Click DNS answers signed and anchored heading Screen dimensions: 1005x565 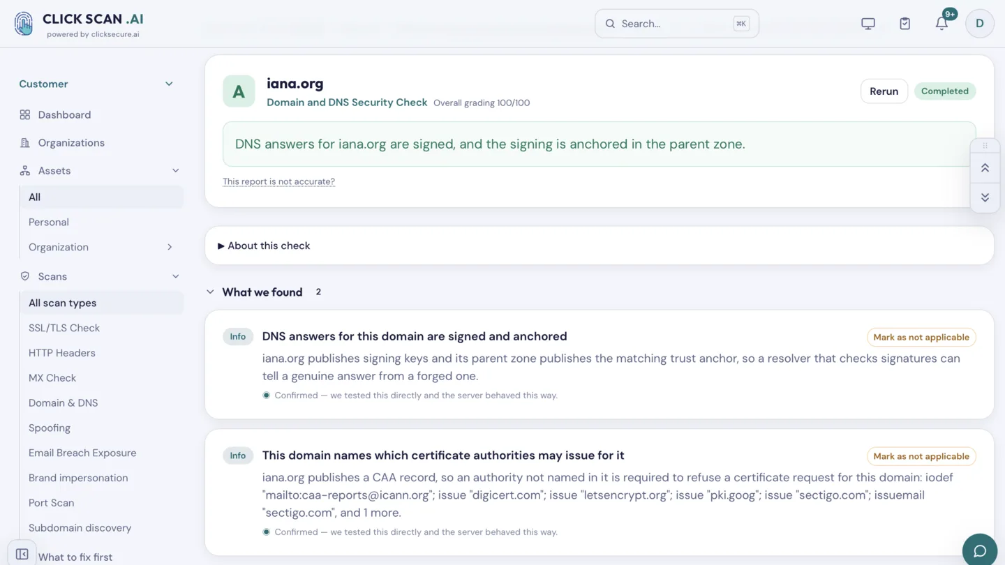click(415, 337)
